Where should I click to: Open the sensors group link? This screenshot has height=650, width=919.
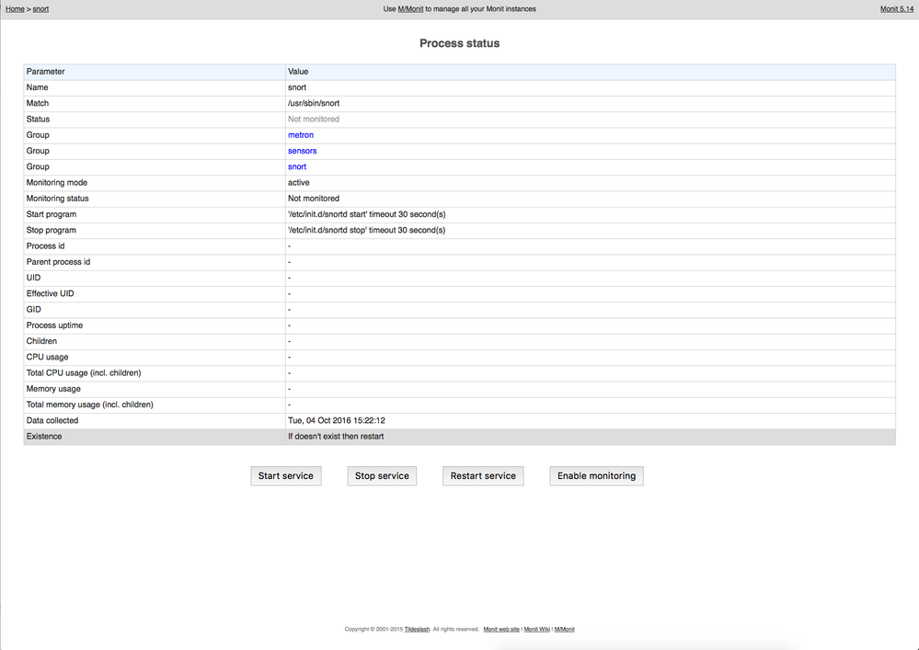pyautogui.click(x=302, y=150)
